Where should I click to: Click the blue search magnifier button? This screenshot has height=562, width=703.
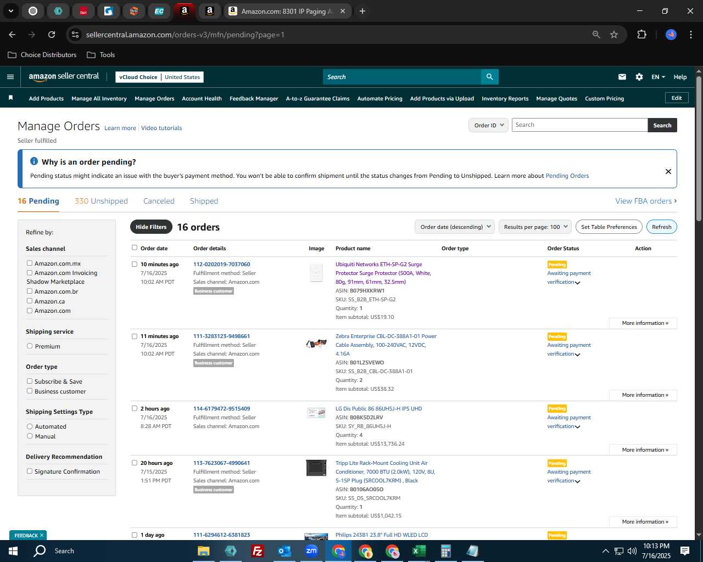(489, 77)
